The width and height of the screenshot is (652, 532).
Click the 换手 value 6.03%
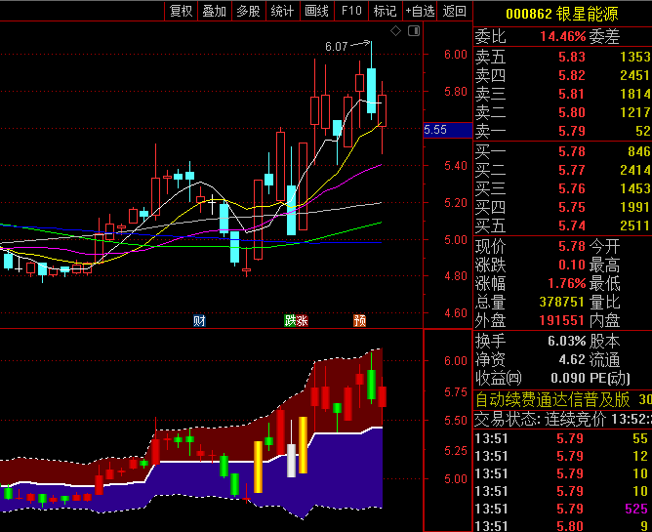[567, 341]
